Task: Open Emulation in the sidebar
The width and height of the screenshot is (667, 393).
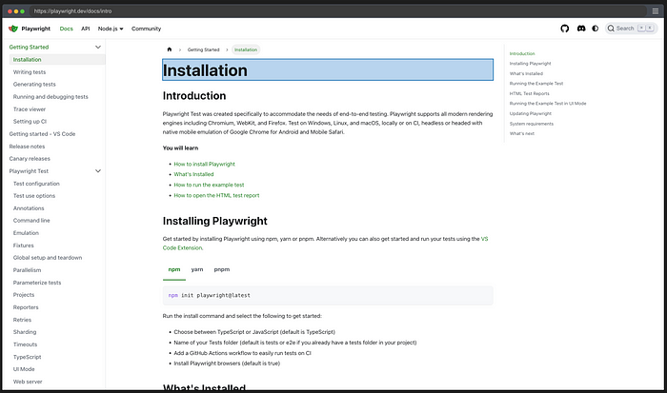Action: click(26, 233)
